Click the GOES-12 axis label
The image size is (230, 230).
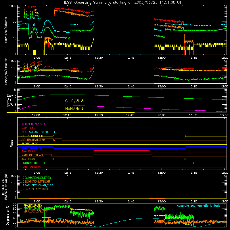point(9,100)
